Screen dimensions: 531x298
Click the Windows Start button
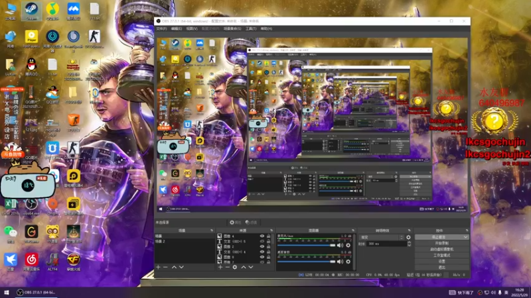7,292
